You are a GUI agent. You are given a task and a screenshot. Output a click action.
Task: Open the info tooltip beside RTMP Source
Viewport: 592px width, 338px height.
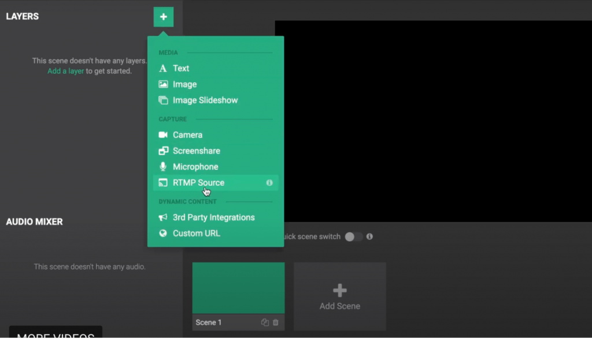(269, 183)
